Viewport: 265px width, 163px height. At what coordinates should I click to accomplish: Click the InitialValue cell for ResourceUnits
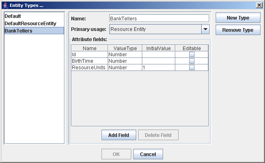click(x=159, y=67)
